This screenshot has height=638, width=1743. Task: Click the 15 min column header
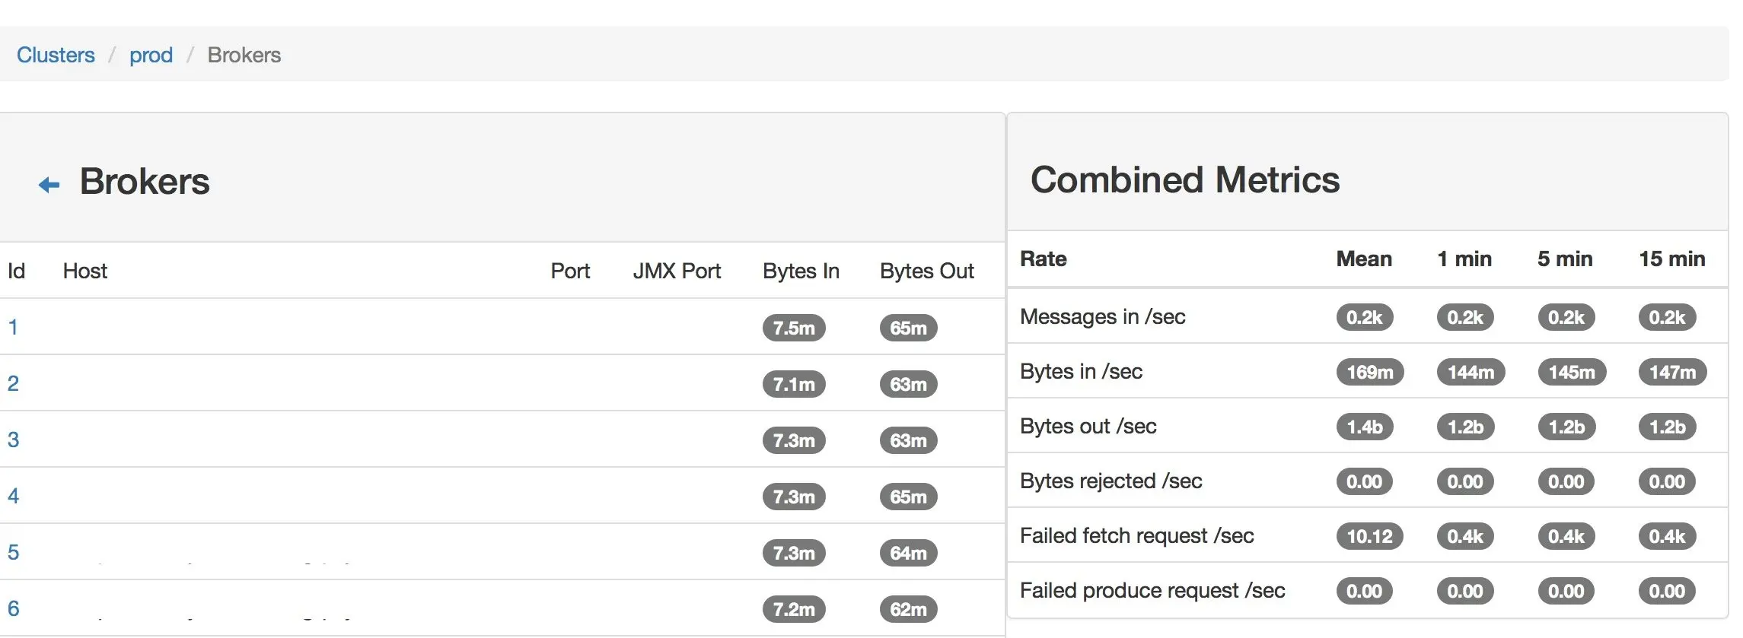[x=1671, y=259]
